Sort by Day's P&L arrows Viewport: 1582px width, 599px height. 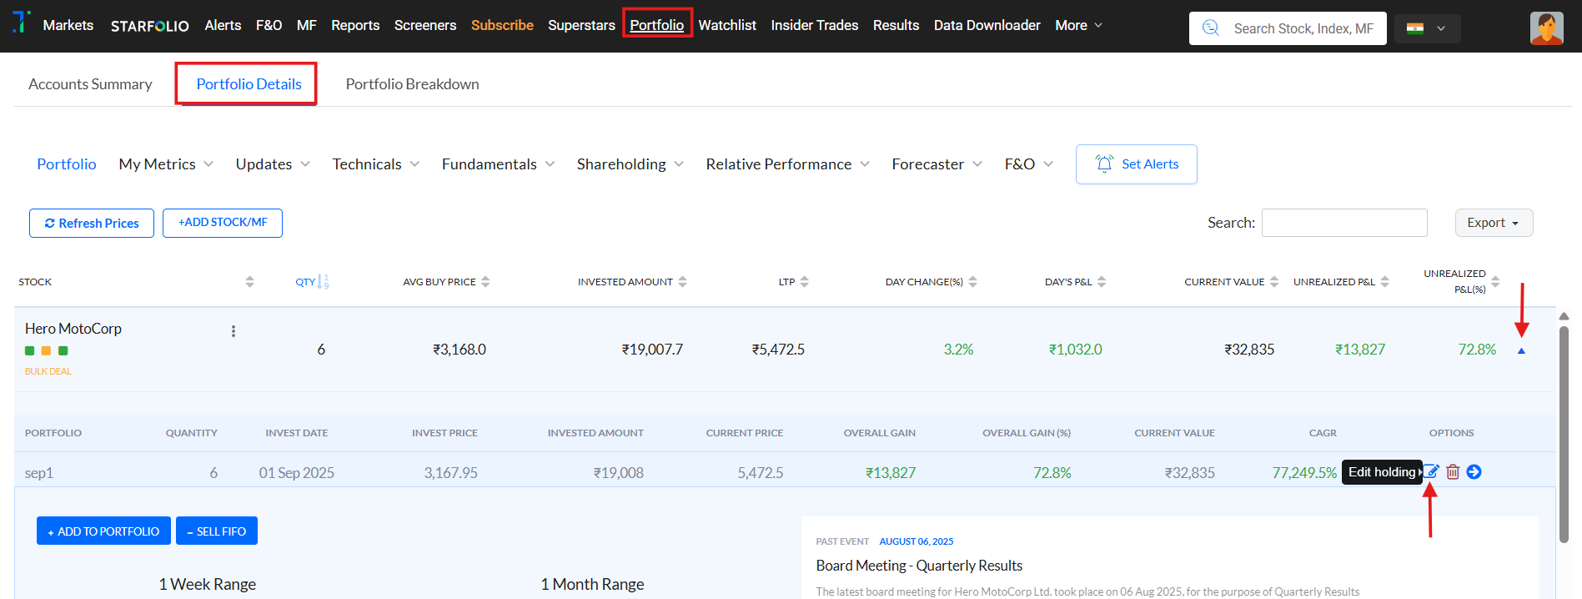coord(1101,282)
